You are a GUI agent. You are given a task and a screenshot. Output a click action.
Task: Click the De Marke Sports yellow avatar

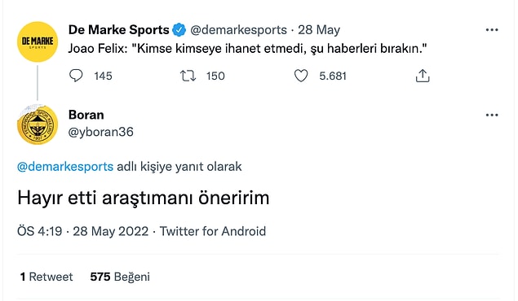(38, 41)
